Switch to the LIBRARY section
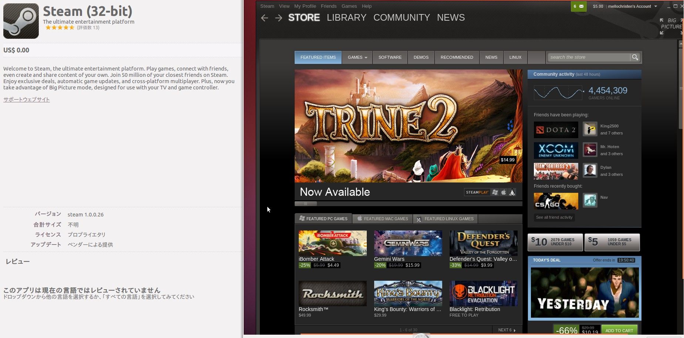The width and height of the screenshot is (684, 338). point(346,18)
